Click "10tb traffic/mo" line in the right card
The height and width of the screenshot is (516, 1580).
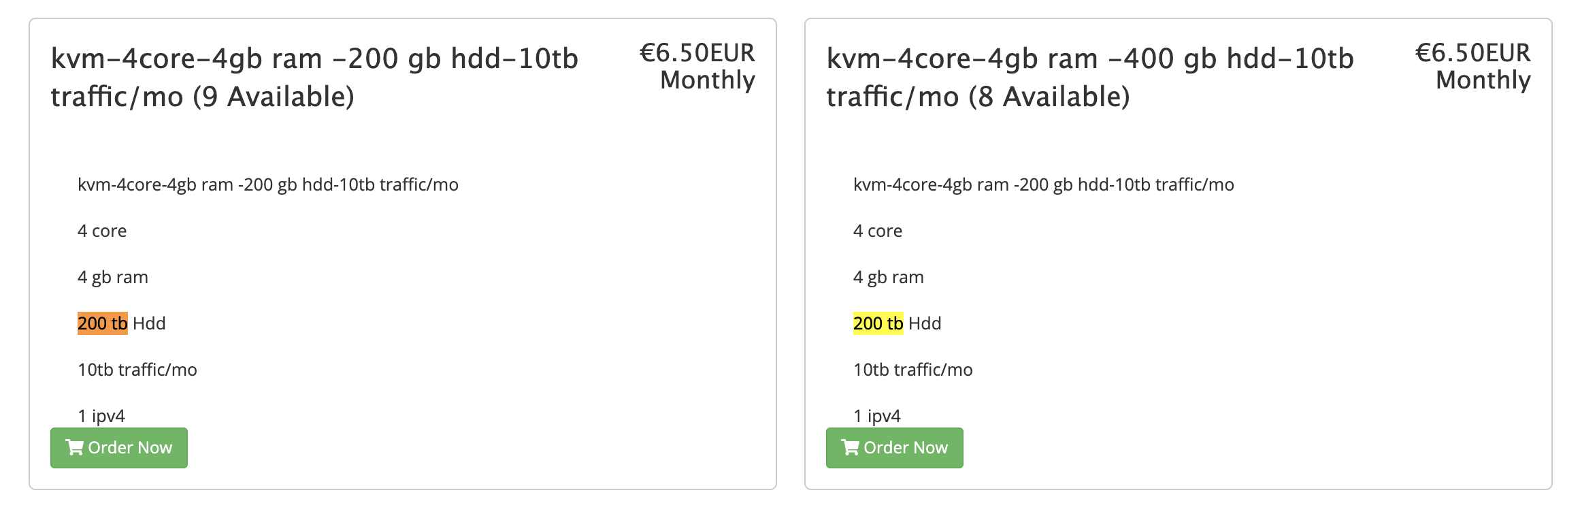click(913, 370)
